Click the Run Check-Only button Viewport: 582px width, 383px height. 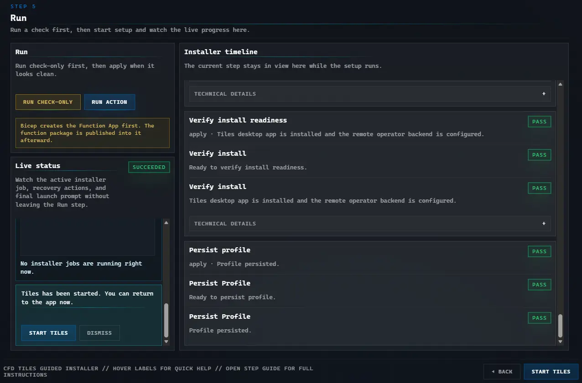click(48, 102)
